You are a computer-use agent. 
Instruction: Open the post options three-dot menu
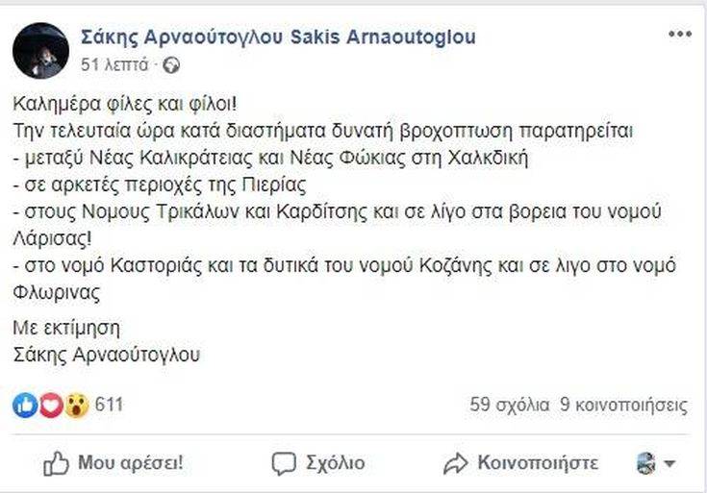(679, 36)
